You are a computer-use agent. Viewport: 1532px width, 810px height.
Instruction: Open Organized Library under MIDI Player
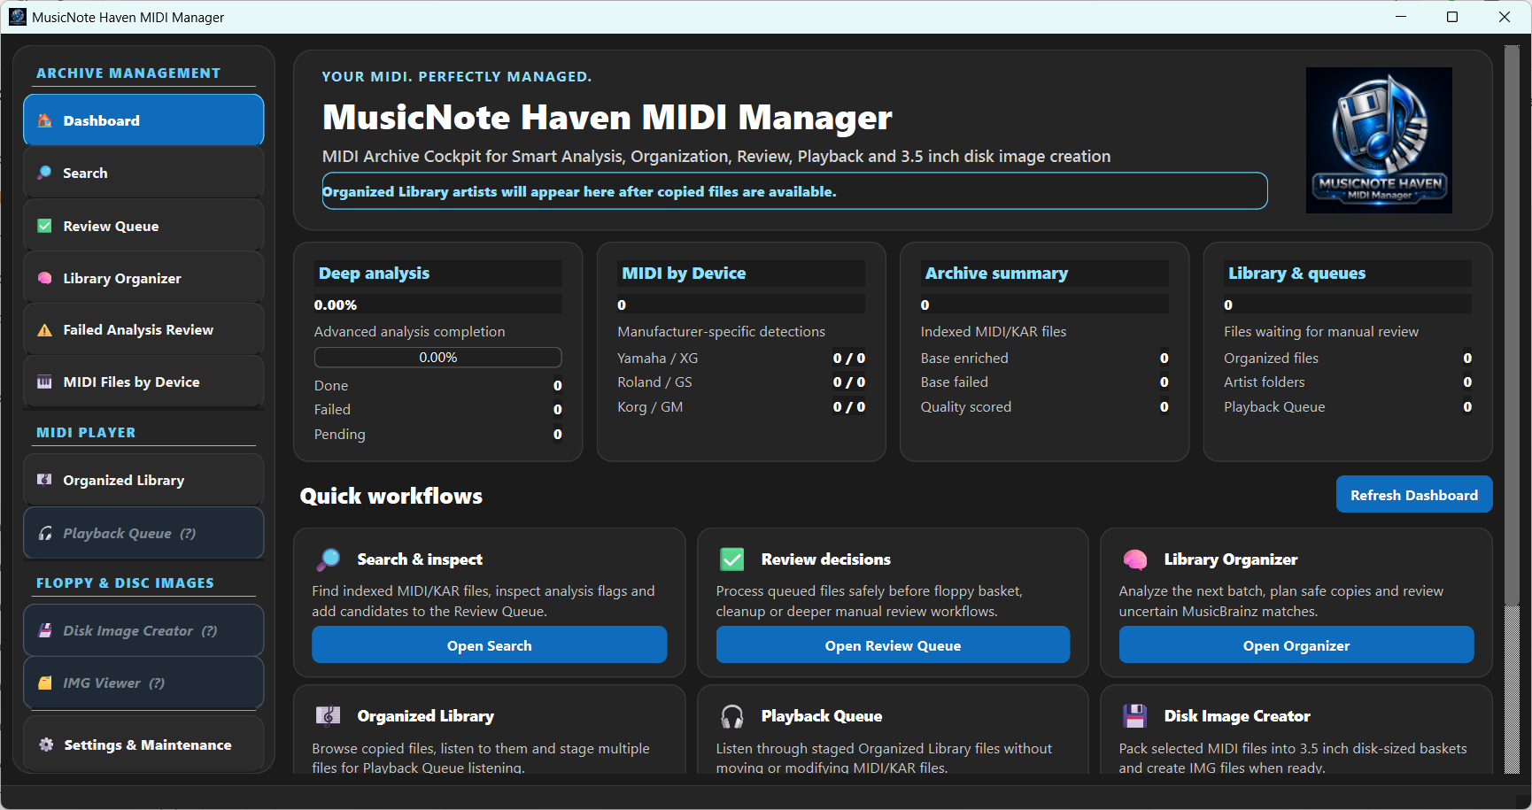143,480
